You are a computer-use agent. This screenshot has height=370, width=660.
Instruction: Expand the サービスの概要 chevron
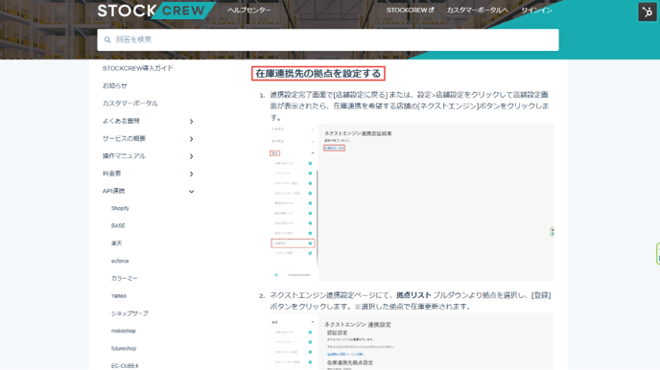tap(191, 139)
